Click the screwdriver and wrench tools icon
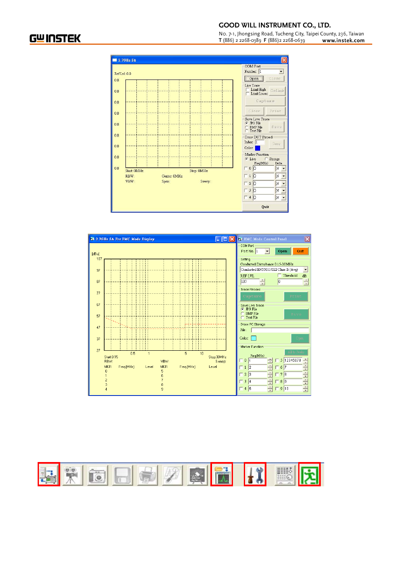This screenshot has height=565, width=399. [x=255, y=474]
